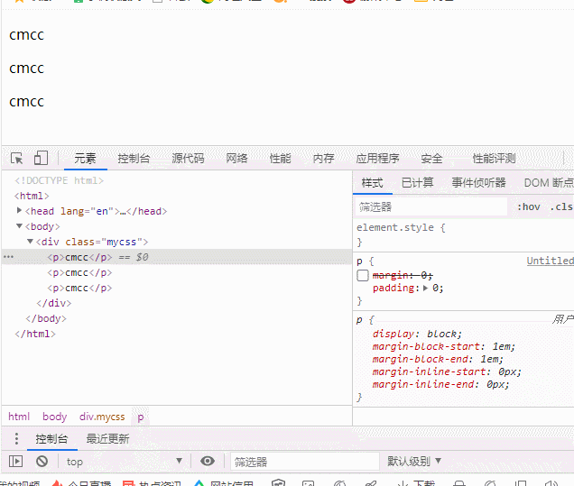Open the ellipsis actions beside selected p element

coord(8,257)
